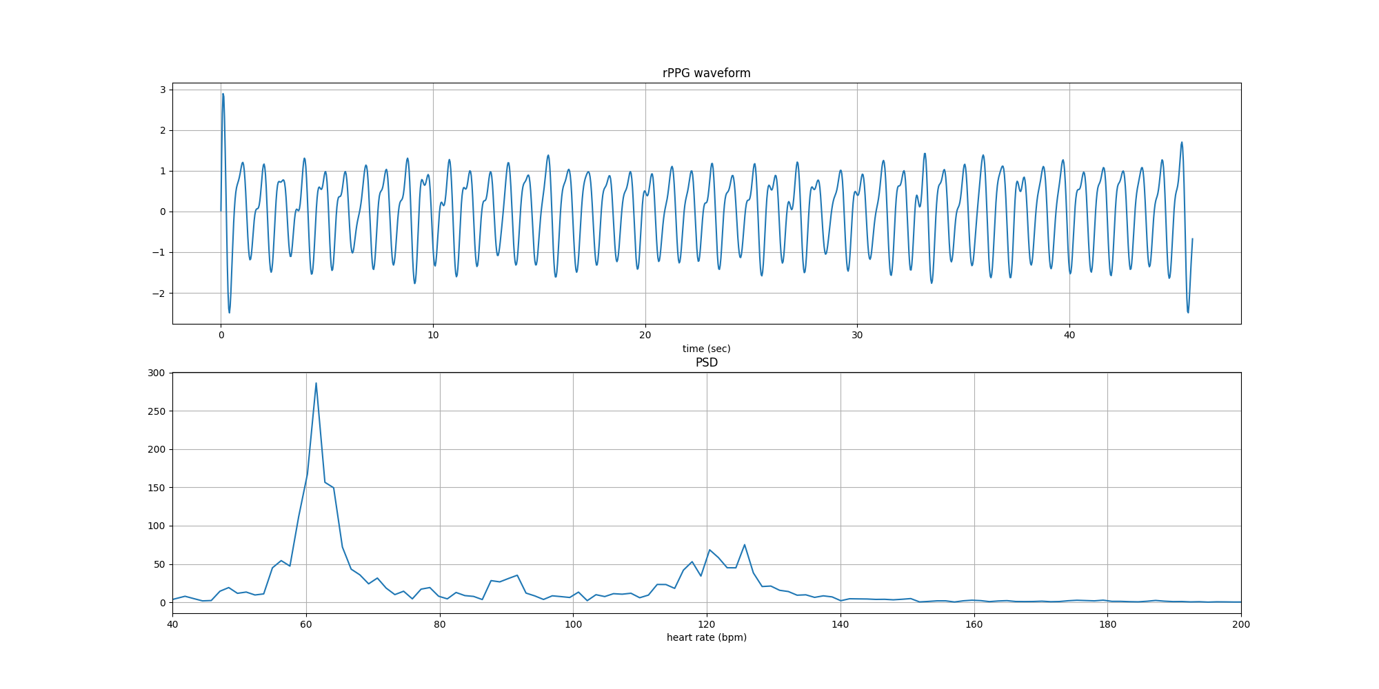Select the "heart rate (bpm)" axis label
1379x689 pixels.
706,637
